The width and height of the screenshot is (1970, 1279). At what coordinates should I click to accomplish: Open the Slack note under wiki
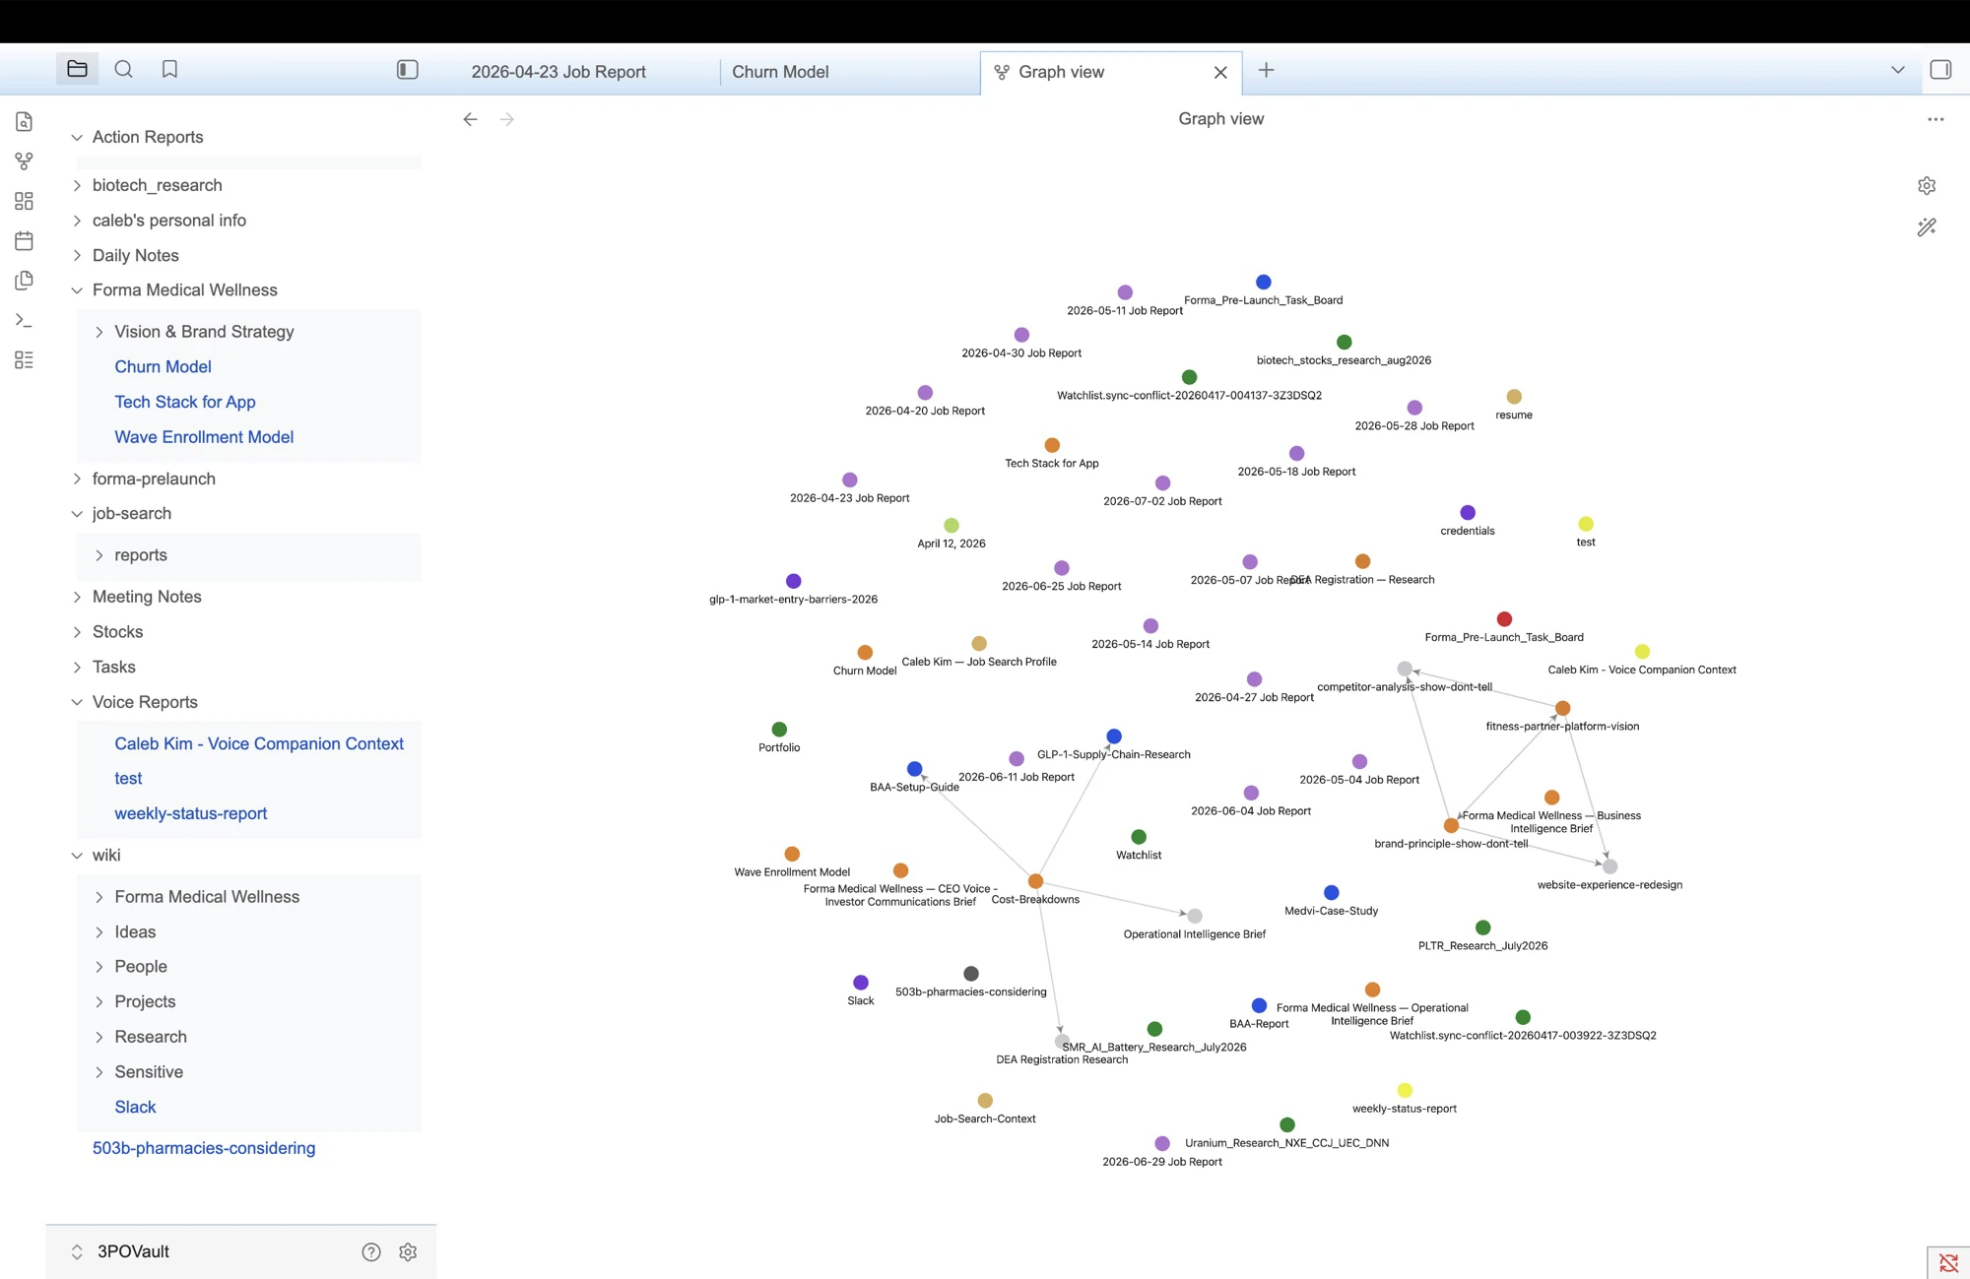tap(135, 1108)
